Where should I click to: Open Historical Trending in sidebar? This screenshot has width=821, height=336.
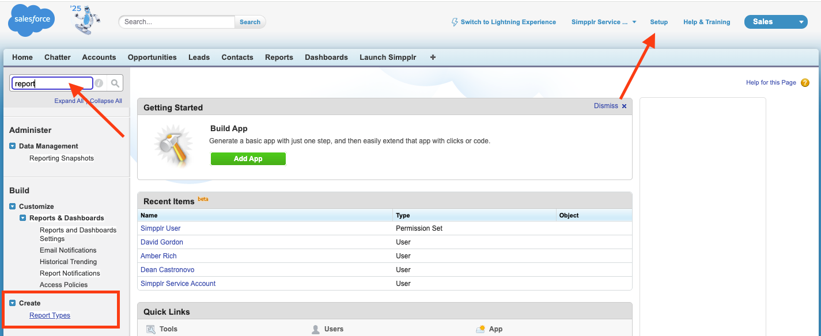click(x=68, y=262)
